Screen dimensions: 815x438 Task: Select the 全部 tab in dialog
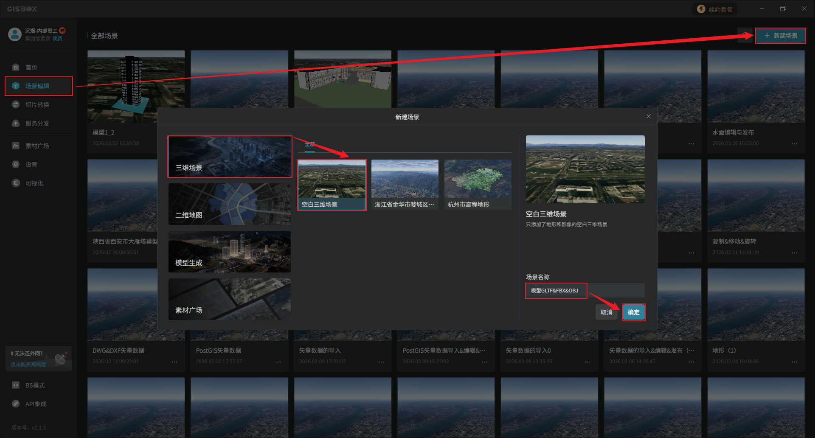pos(309,144)
